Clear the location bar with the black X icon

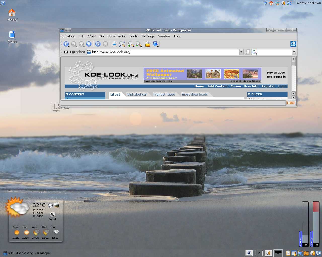point(66,52)
